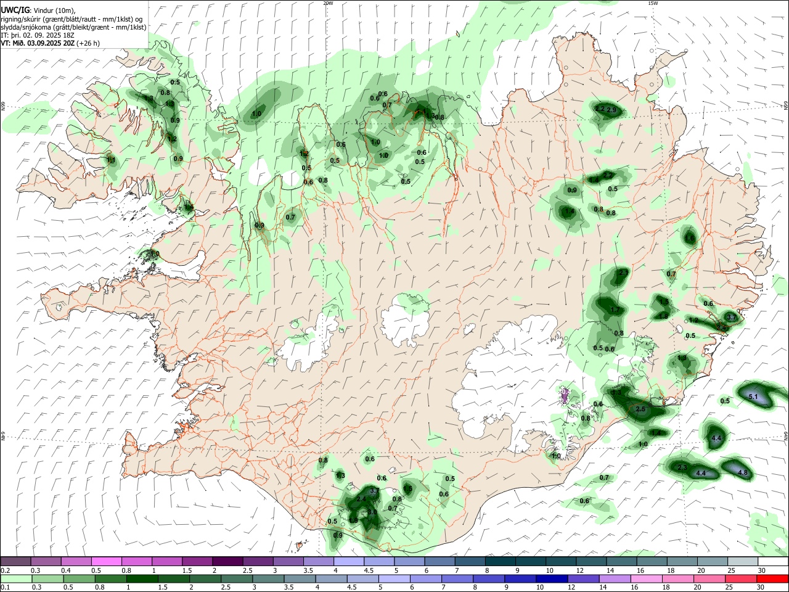Click the blue rain swatch between 7 and 8
Image resolution: width=789 pixels, height=592 pixels.
coord(457,579)
